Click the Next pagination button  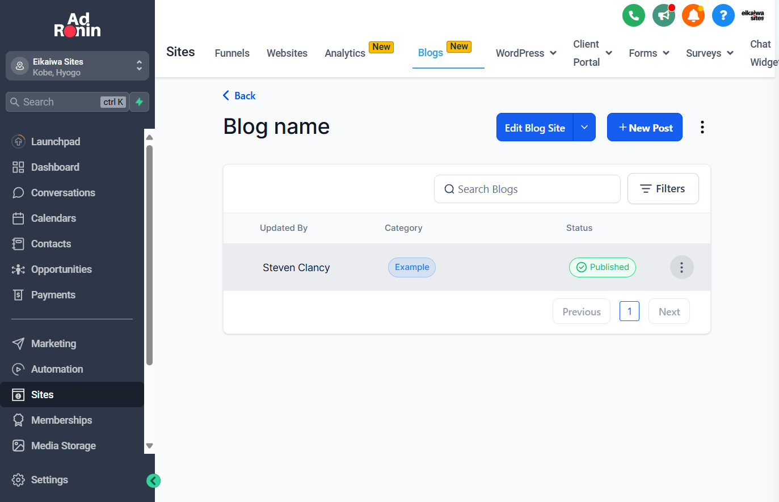[x=669, y=311]
